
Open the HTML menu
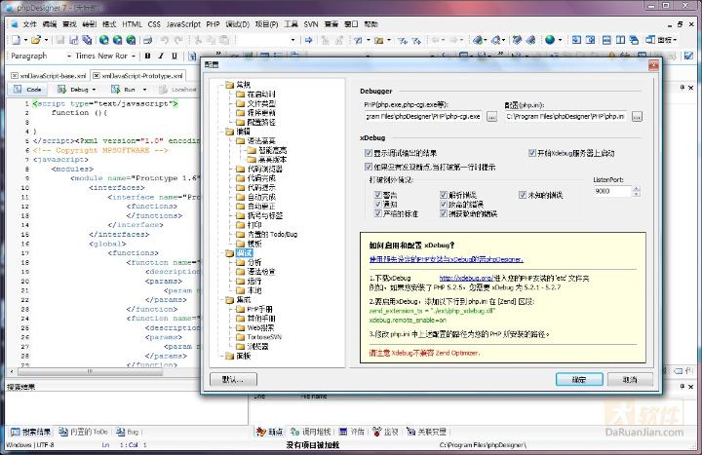(x=132, y=24)
